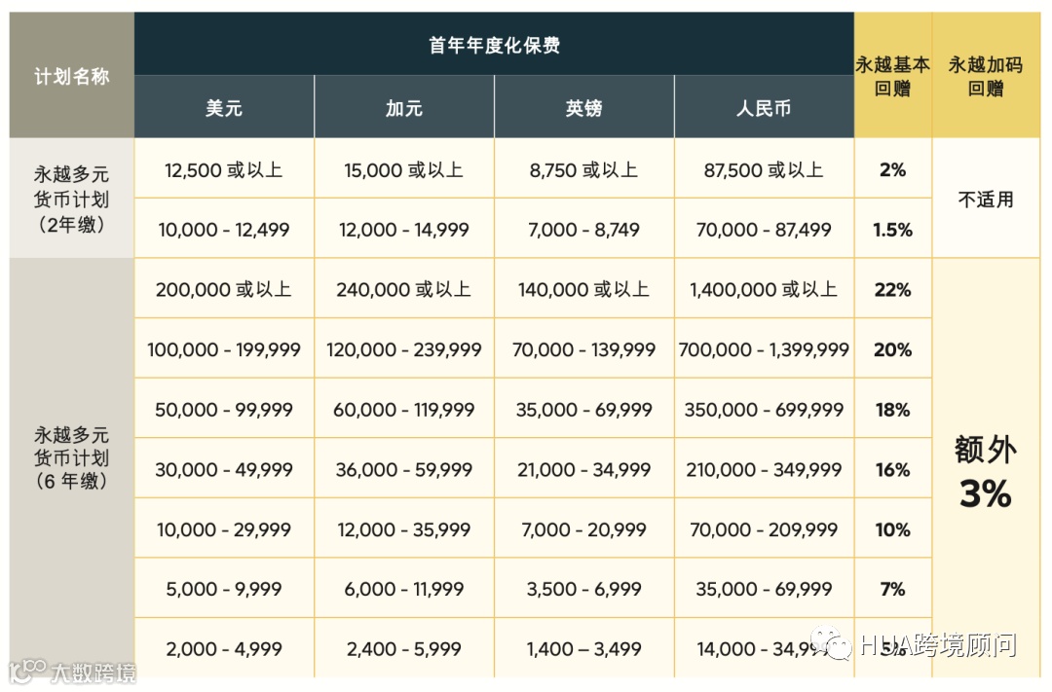Screen dimensions: 1052x692
Task: Click the 不适用 cell
Action: (x=986, y=199)
